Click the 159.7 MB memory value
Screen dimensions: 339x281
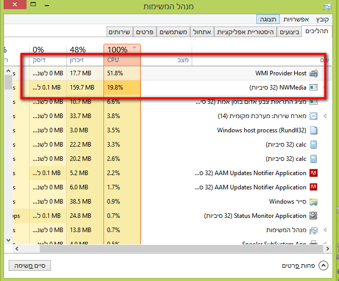coord(82,88)
